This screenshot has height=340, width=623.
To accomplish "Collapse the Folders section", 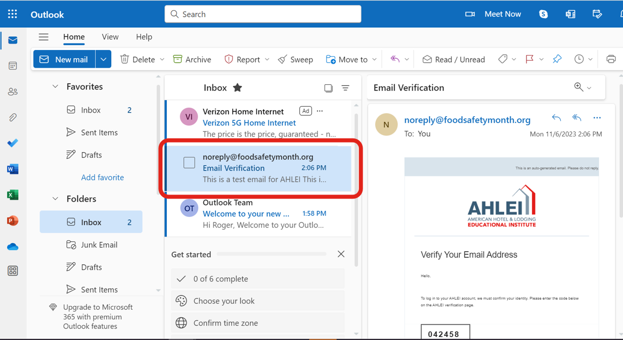I will (55, 199).
